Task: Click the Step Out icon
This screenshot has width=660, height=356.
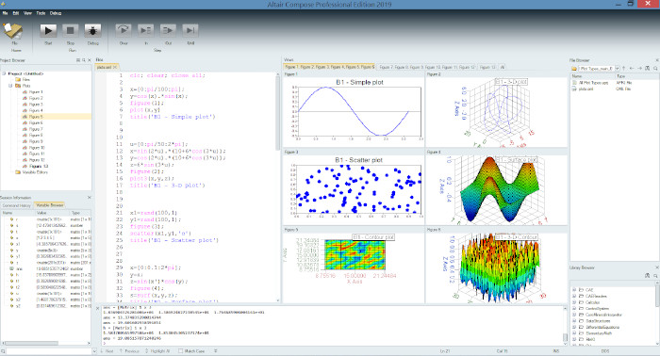Action: click(x=168, y=31)
